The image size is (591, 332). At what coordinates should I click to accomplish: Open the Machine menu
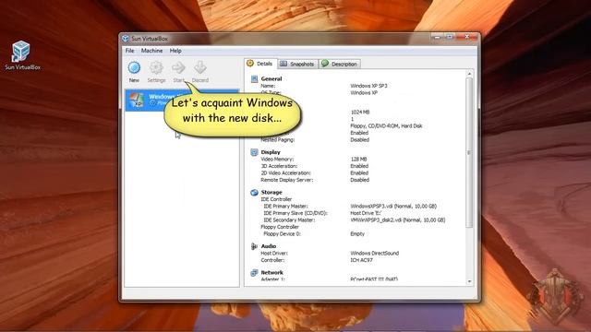pyautogui.click(x=151, y=51)
